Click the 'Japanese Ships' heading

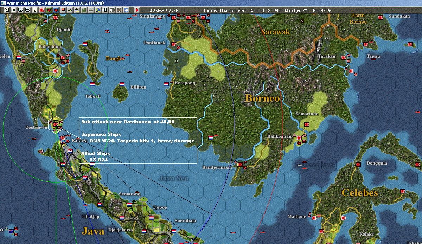101,134
